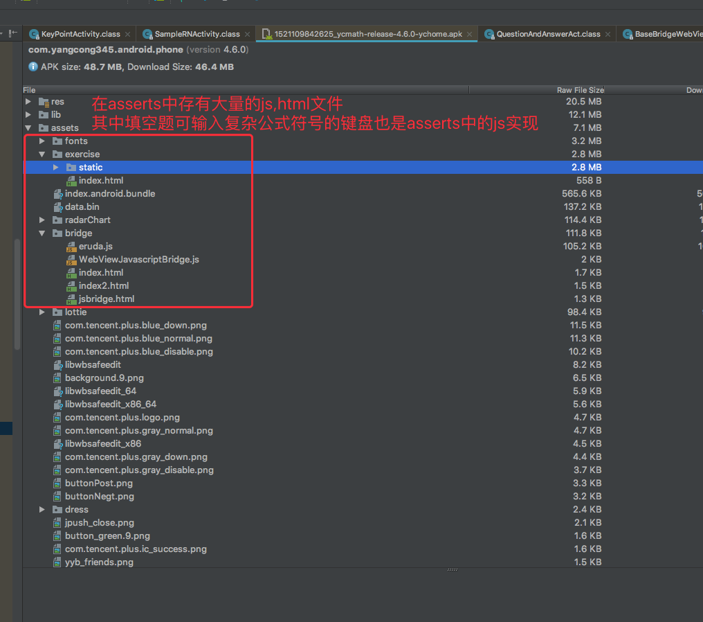
Task: Click the fonts folder icon
Action: (57, 141)
